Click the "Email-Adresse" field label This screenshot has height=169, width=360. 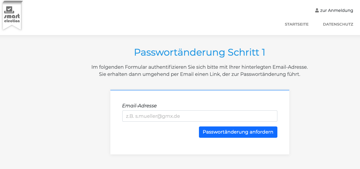(139, 106)
